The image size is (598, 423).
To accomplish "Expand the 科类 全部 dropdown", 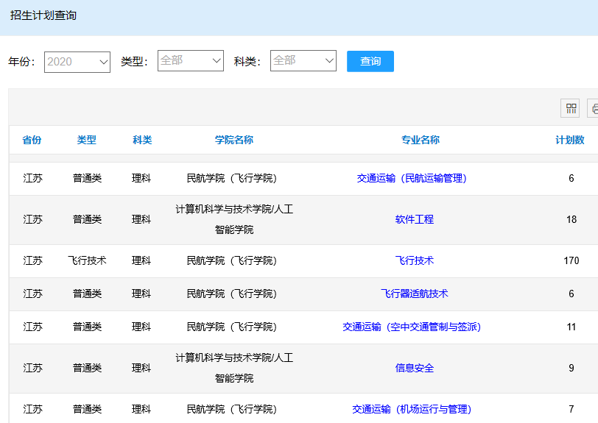I will [303, 60].
